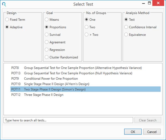The width and height of the screenshot is (166, 140).
Task: Maximize the Select Test window
Action: tap(149, 3)
